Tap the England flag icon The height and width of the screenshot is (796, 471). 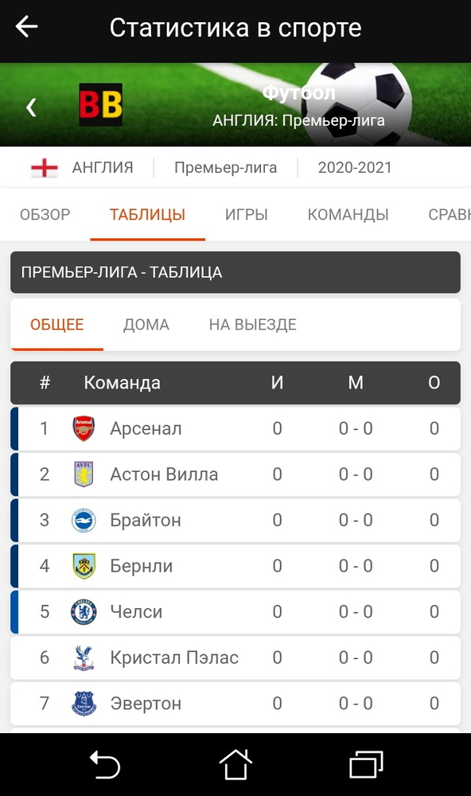pyautogui.click(x=44, y=167)
